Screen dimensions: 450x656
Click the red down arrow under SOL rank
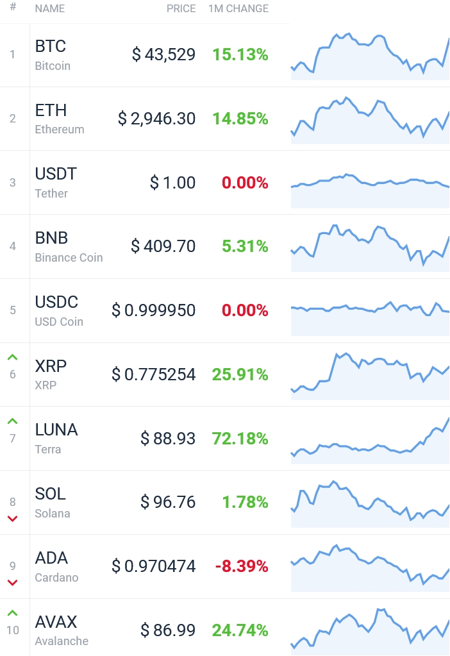[13, 519]
